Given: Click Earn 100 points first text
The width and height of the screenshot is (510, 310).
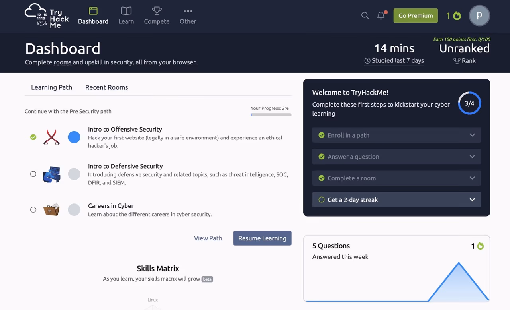Looking at the screenshot, I should (462, 39).
